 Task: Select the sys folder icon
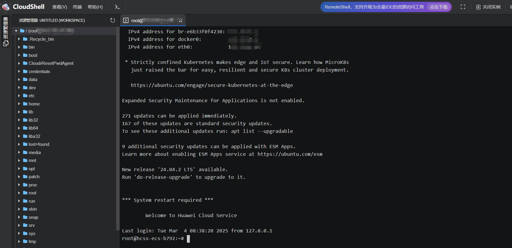click(x=25, y=233)
